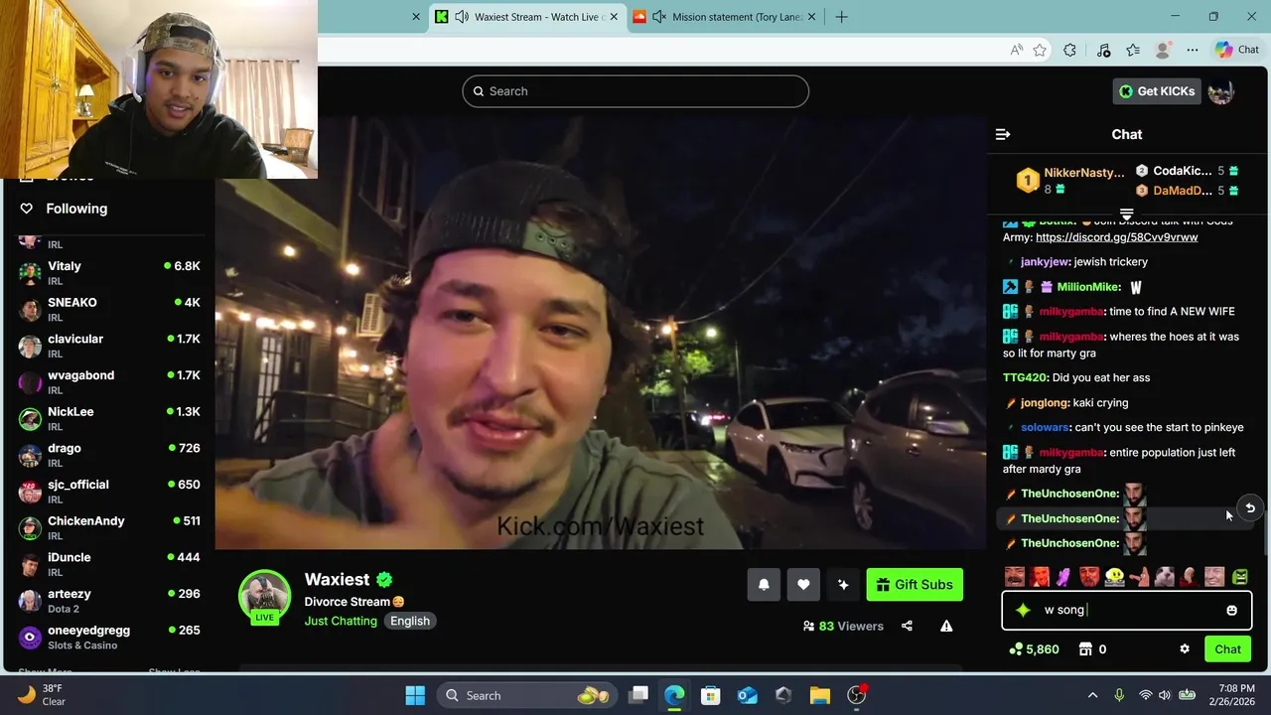Switch to Waxiest Stream browser tab

pos(528,17)
